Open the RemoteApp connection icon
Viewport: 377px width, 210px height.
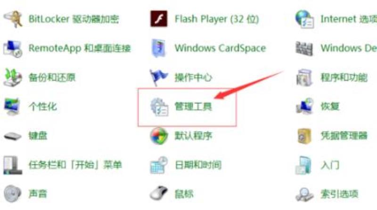(x=13, y=48)
